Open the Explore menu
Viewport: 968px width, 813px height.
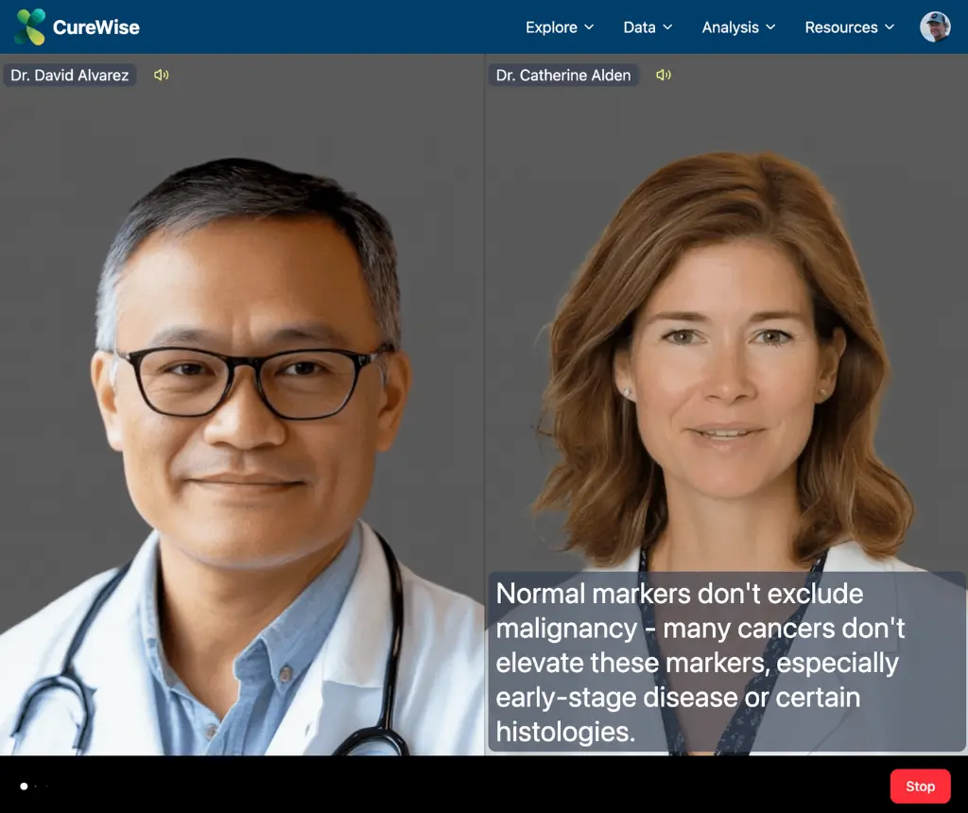(551, 27)
